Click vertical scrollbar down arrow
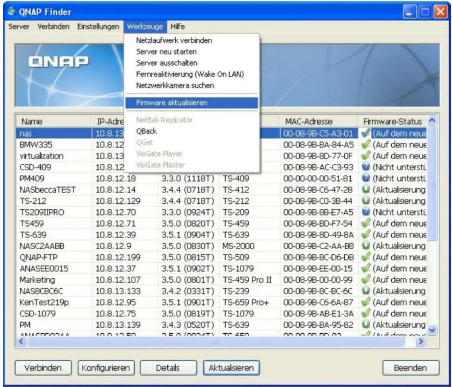This screenshot has height=387, width=452. pyautogui.click(x=432, y=330)
